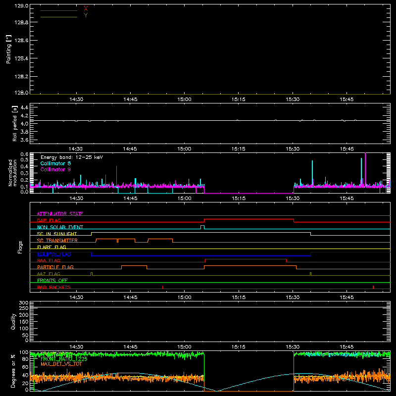Click the 150 quality axis tick
Image resolution: width=396 pixels, height=396 pixels.
point(24,322)
